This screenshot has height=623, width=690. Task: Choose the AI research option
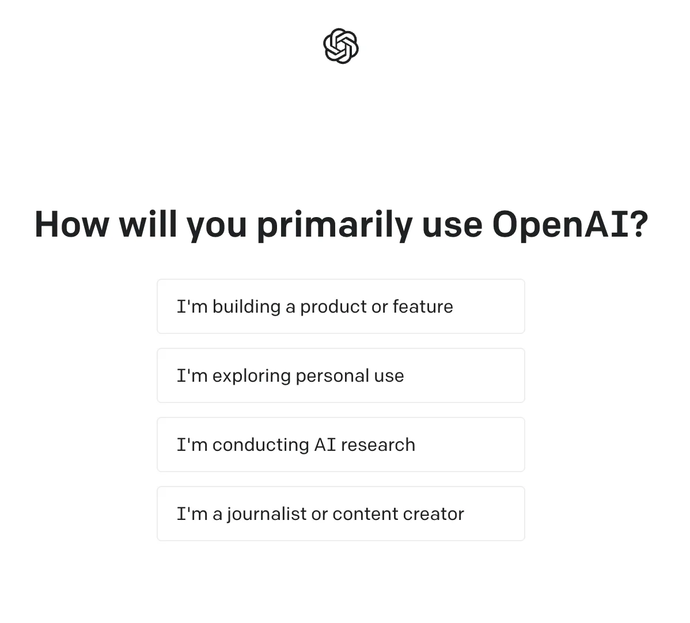pos(341,445)
